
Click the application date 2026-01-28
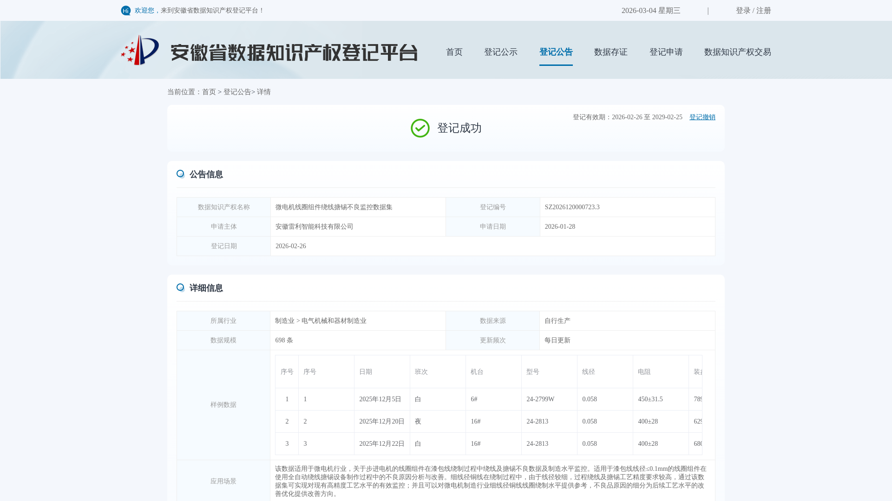pyautogui.click(x=560, y=227)
